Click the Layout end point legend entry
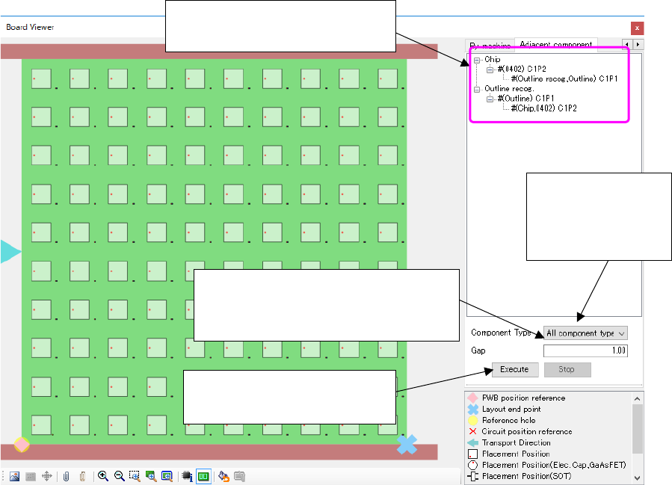Screen dimensions: 672x485 [x=505, y=410]
